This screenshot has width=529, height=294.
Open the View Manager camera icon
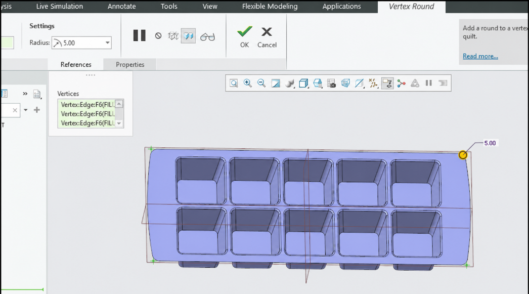(x=331, y=83)
